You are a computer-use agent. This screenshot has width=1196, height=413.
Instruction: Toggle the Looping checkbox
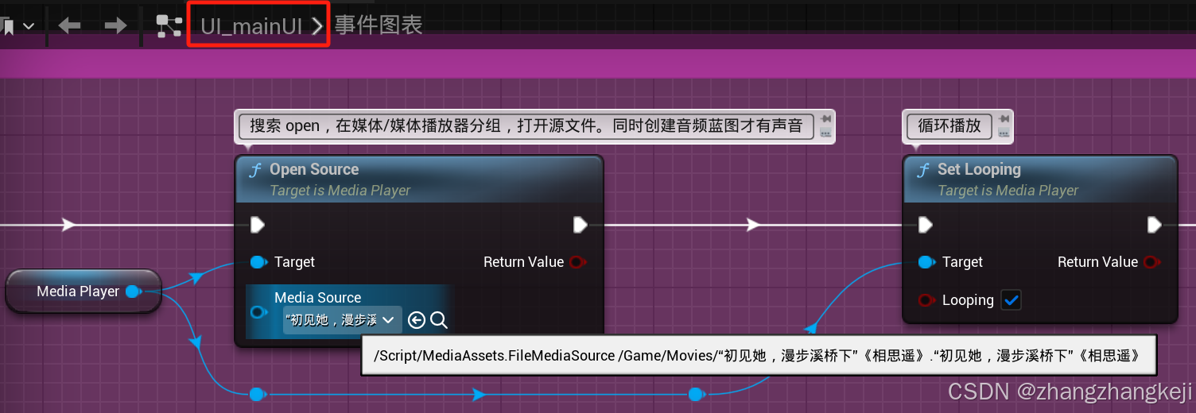pyautogui.click(x=1011, y=300)
